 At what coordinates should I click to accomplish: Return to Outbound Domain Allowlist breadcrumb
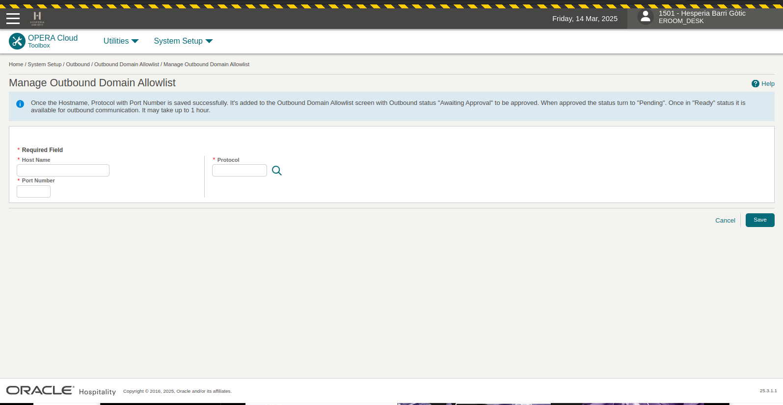tap(127, 64)
